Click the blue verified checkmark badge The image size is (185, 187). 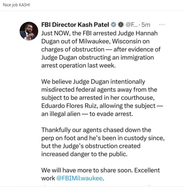pyautogui.click(x=113, y=25)
